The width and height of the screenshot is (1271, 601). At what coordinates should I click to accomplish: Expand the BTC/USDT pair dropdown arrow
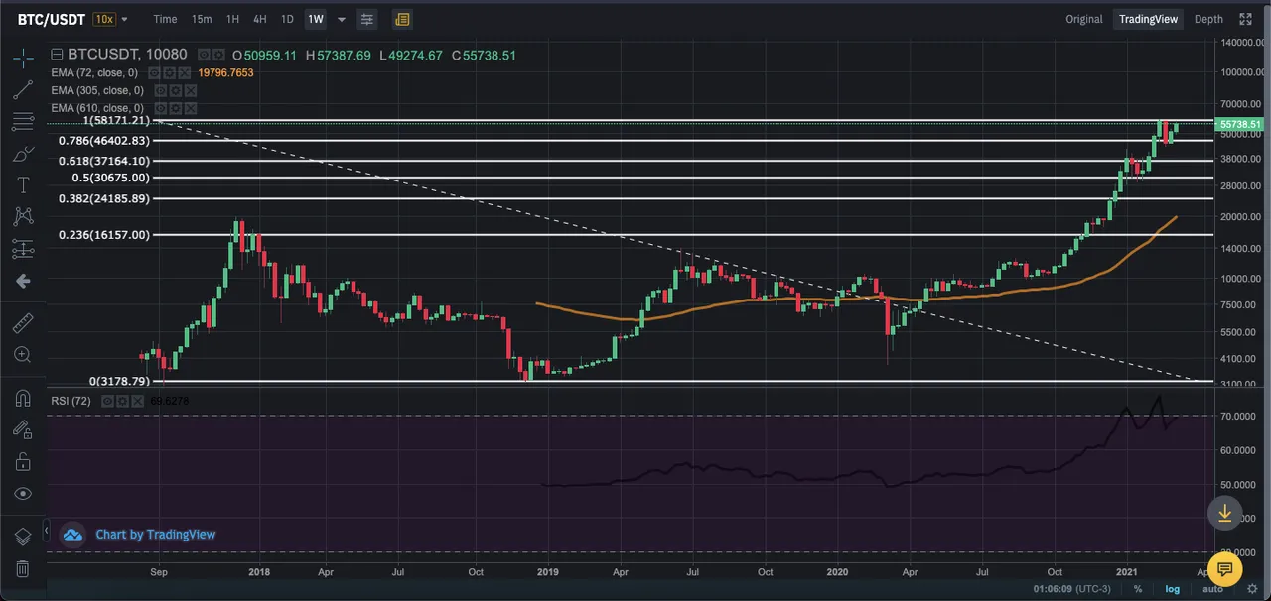pyautogui.click(x=124, y=19)
